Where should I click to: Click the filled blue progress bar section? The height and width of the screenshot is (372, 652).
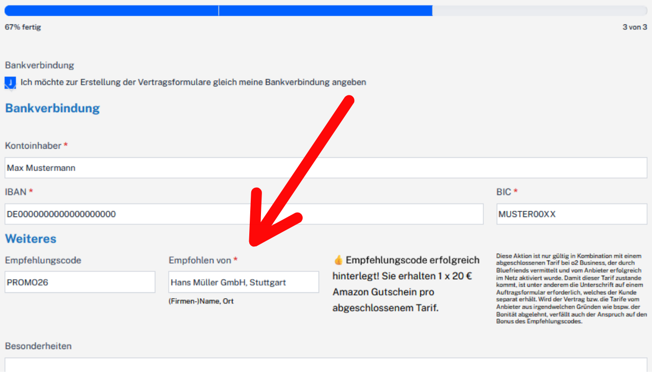(x=218, y=11)
